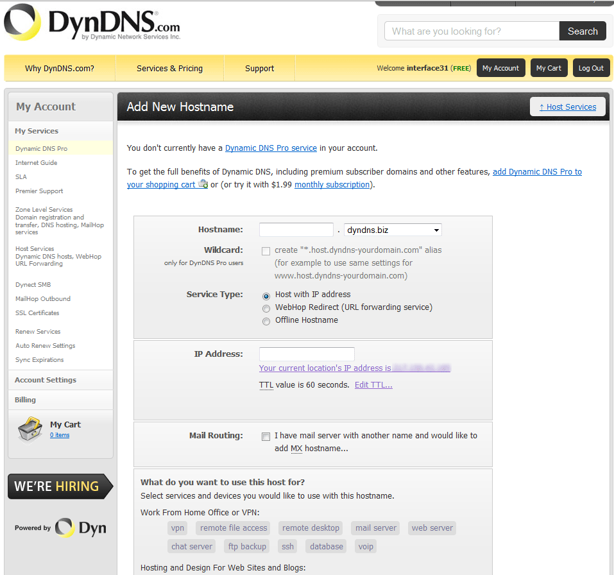The image size is (614, 575).
Task: Go to Host Services link in header
Action: [x=568, y=107]
